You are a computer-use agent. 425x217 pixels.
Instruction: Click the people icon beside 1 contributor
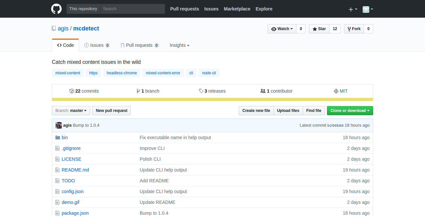(263, 91)
